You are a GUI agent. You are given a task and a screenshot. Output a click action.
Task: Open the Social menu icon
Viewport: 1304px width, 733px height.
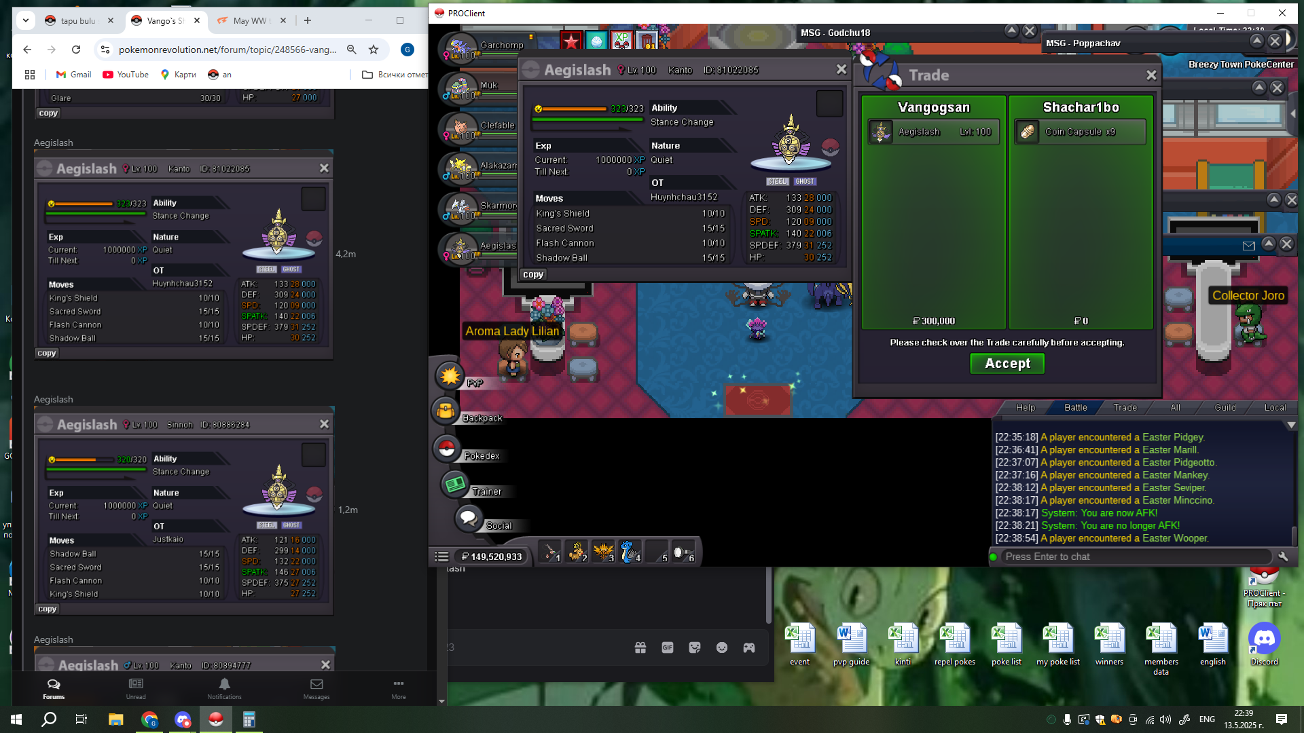pyautogui.click(x=468, y=519)
